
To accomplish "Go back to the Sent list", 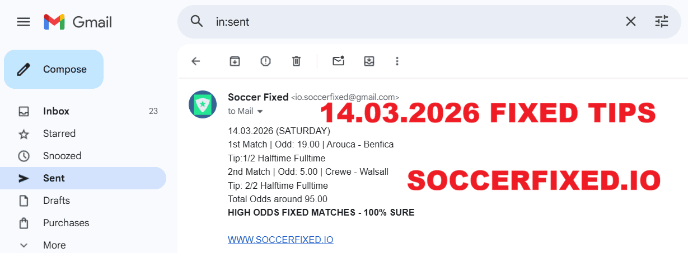I will [x=196, y=61].
